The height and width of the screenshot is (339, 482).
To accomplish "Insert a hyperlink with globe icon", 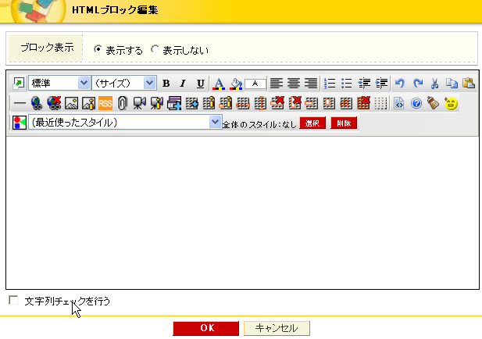I will [37, 104].
